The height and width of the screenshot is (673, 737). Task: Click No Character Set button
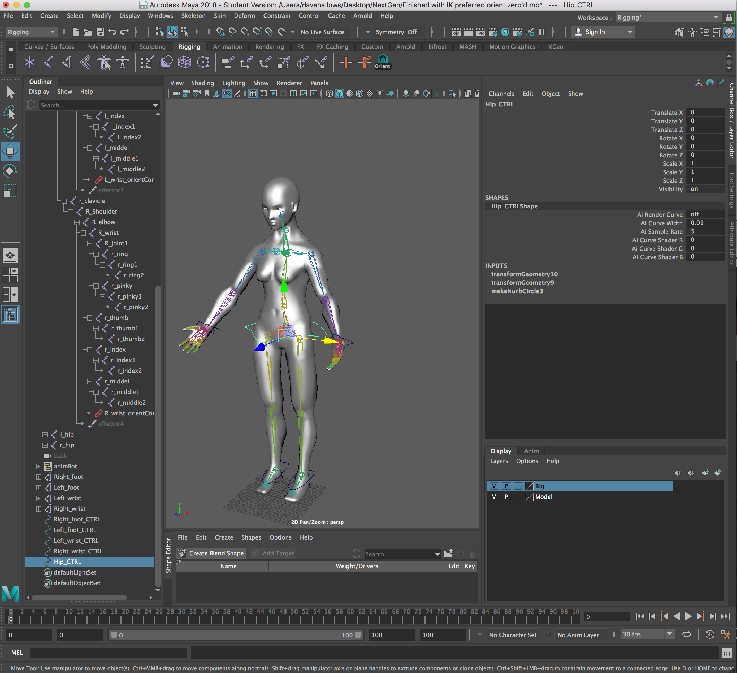coord(513,635)
